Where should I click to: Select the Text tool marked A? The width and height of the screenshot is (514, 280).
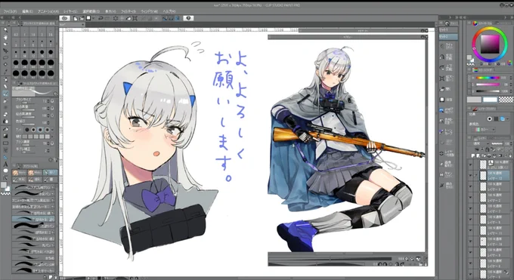point(5,164)
